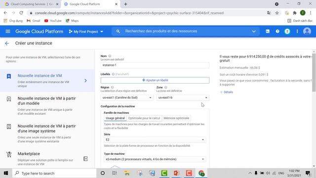
Task: Open notifications badge showing 2
Action: [x=287, y=31]
